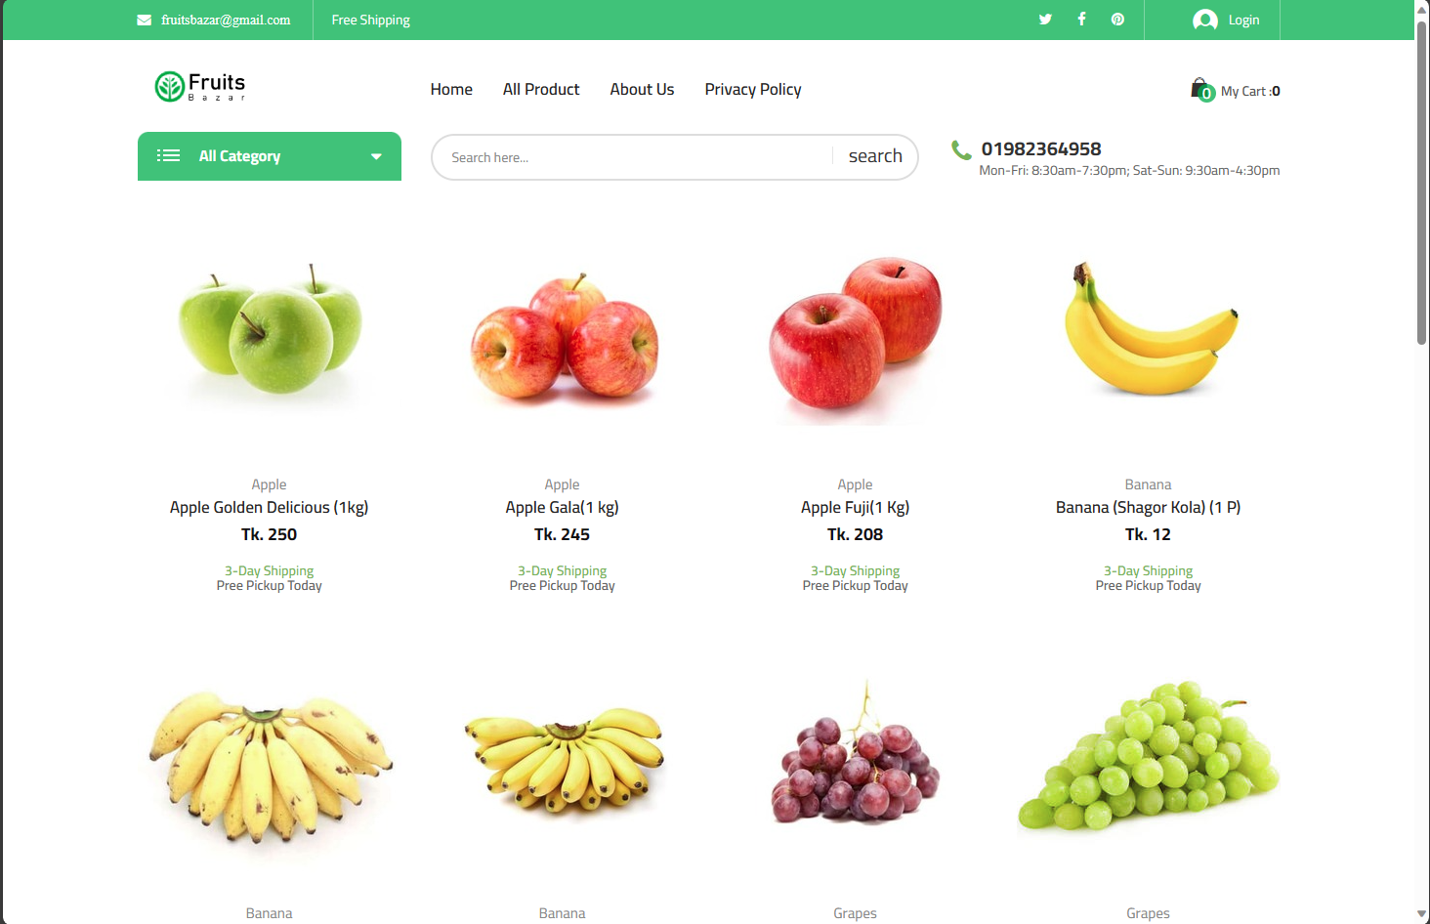The width and height of the screenshot is (1430, 924).
Task: Go to the All Product page
Action: tap(541, 89)
